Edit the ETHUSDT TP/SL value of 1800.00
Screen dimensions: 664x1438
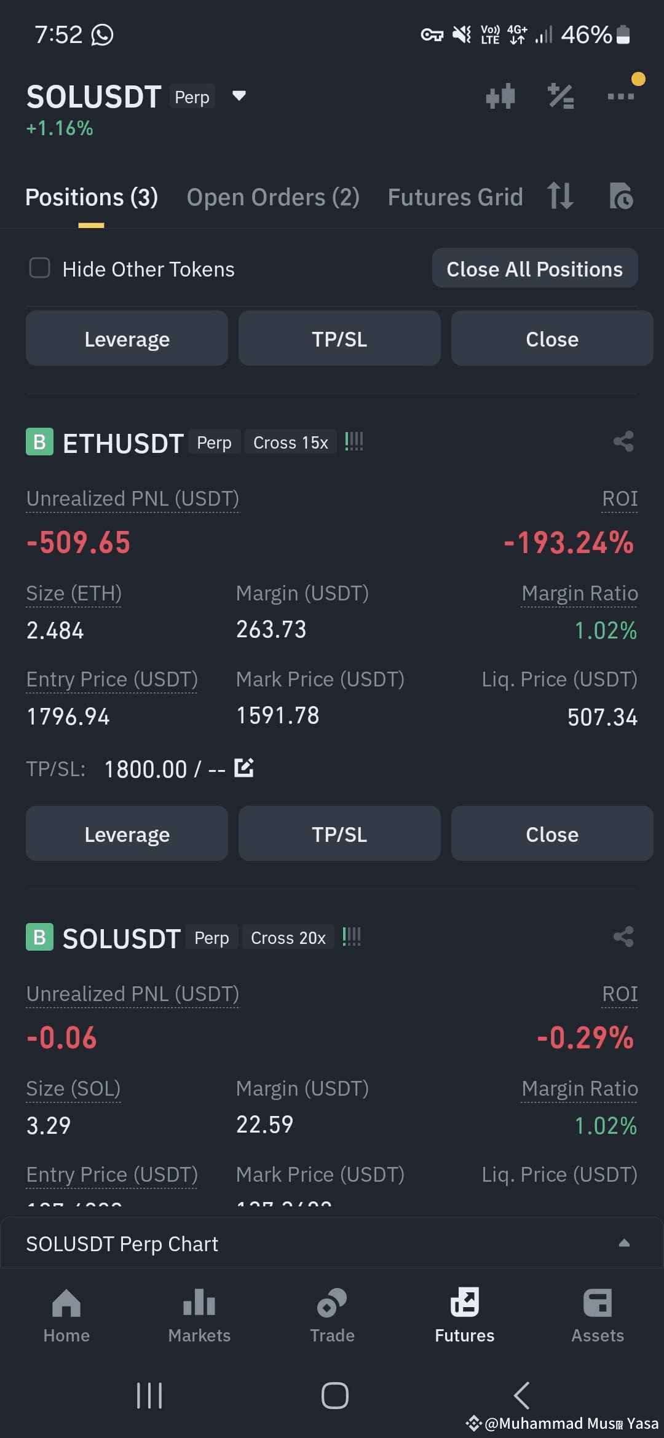point(244,768)
